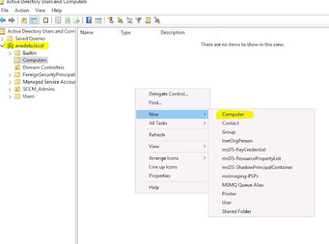Click the anadolu.local domain icon
Viewport: 329px width, 244px height.
coord(11,46)
